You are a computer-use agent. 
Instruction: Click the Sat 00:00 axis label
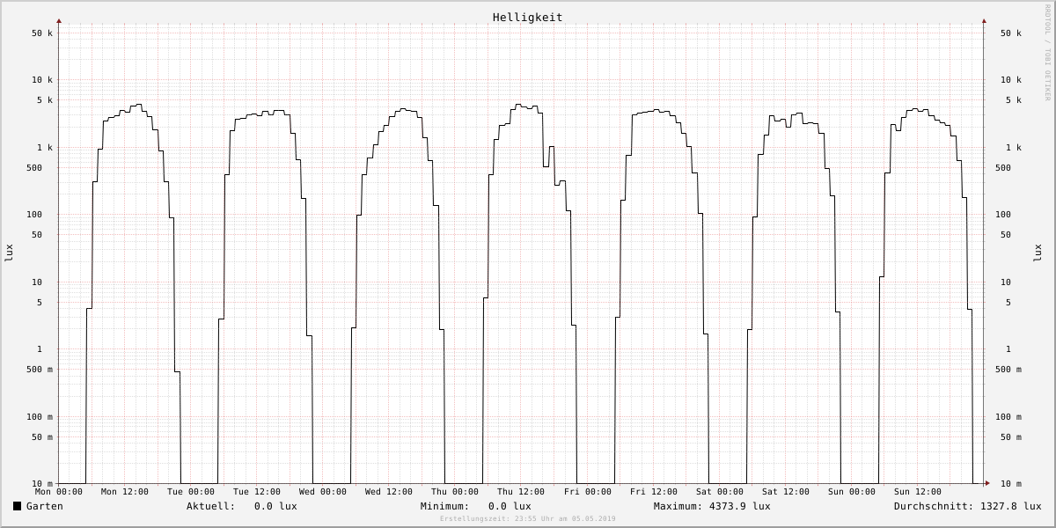click(720, 492)
